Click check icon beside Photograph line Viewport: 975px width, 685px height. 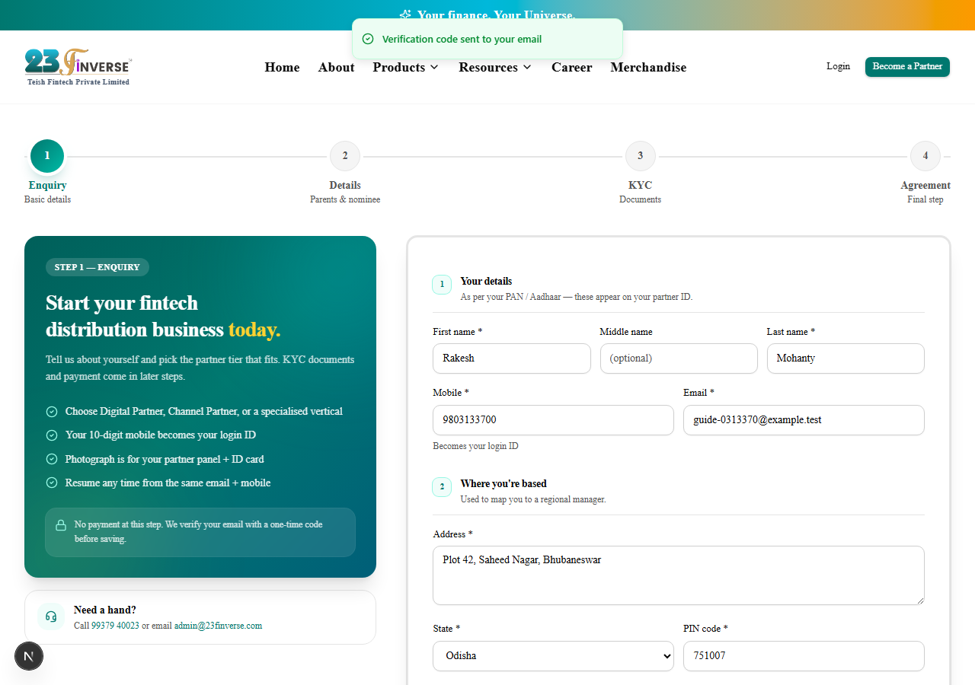click(52, 460)
